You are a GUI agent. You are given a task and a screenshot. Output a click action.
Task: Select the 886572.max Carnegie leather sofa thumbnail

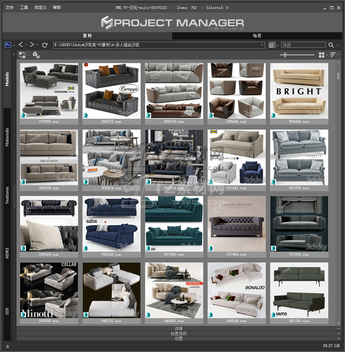tap(111, 91)
